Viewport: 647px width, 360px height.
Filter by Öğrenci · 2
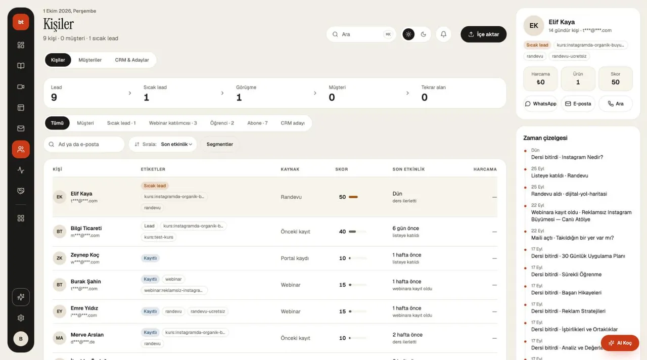[222, 123]
